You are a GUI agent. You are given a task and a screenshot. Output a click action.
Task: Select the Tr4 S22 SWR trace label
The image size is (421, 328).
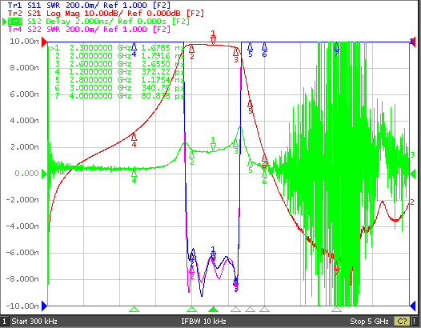coord(89,29)
